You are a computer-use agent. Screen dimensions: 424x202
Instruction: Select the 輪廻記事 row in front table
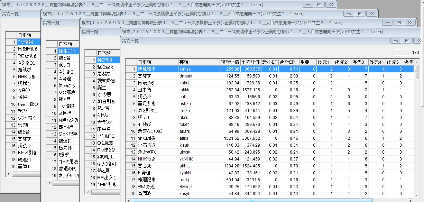coord(269,180)
